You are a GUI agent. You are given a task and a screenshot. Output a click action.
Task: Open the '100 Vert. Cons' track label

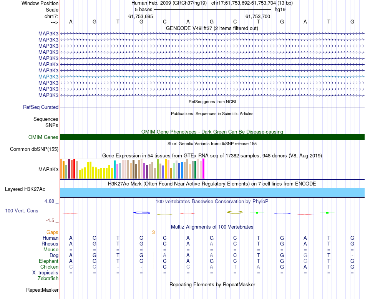[x=22, y=210]
